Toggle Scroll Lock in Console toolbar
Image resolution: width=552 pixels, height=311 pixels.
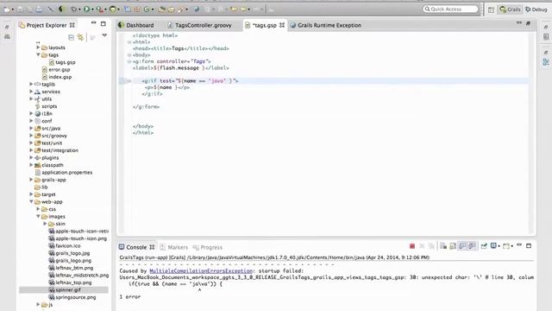453,246
